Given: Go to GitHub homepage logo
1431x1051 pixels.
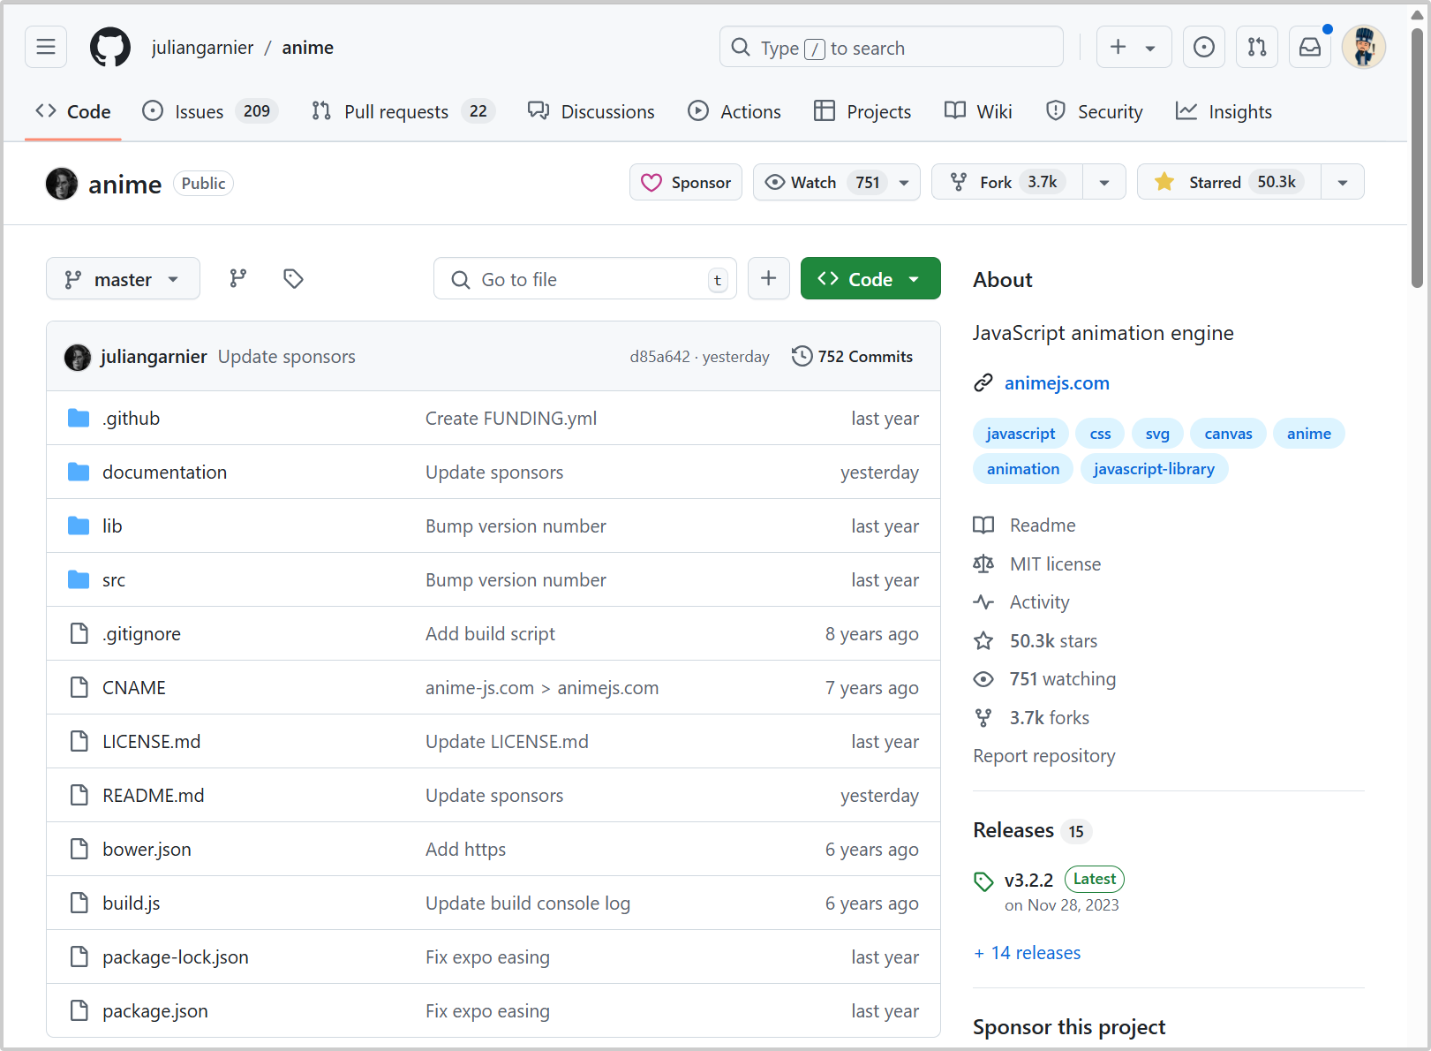Looking at the screenshot, I should coord(110,47).
